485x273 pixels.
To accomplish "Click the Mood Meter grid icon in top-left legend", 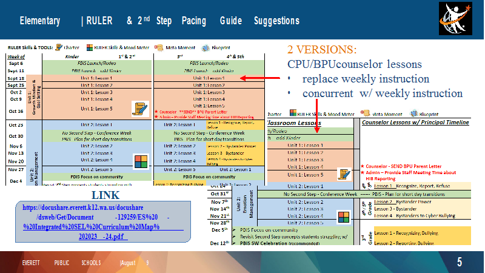I will pyautogui.click(x=89, y=47).
